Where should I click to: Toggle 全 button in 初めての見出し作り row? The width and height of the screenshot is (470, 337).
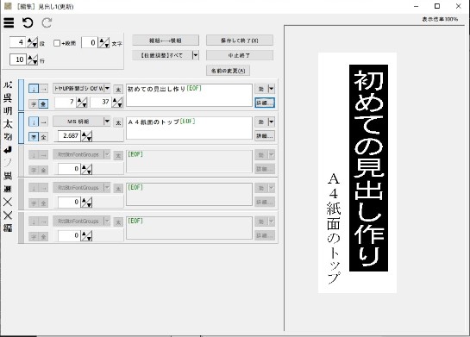click(x=43, y=104)
